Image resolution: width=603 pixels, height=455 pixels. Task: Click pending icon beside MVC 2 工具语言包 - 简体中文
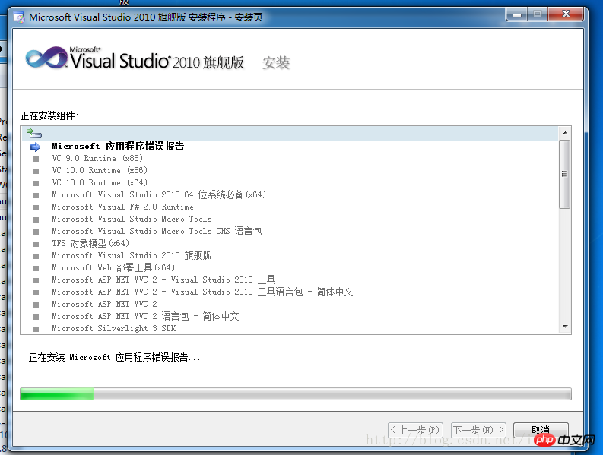coord(36,293)
